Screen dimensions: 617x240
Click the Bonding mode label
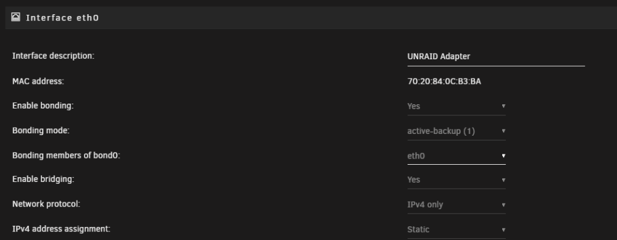(41, 131)
